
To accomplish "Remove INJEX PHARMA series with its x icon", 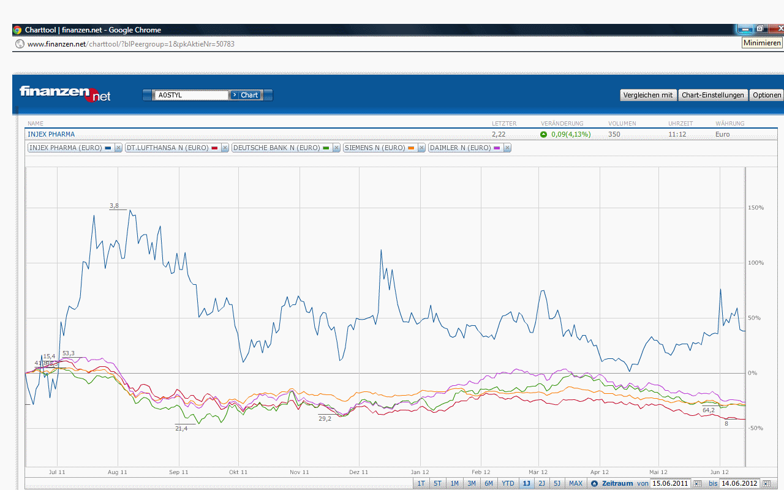I will pos(118,148).
